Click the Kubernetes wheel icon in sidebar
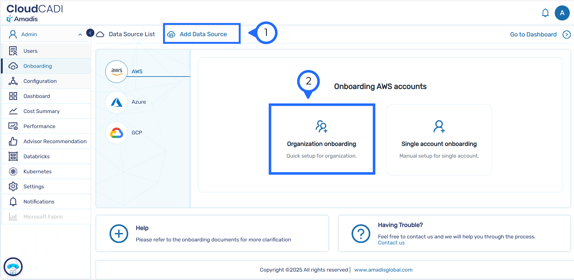Viewport: 574px width, 280px height. tap(13, 171)
